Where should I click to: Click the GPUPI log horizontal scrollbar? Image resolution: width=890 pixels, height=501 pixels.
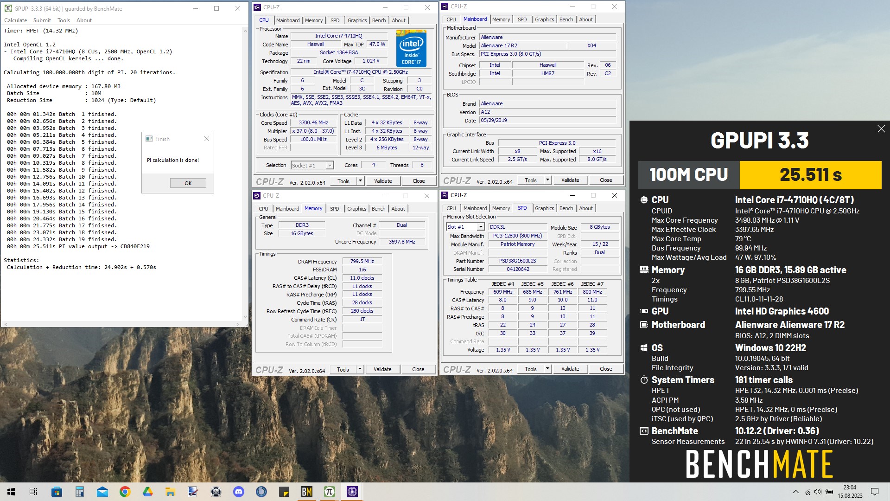(x=121, y=324)
